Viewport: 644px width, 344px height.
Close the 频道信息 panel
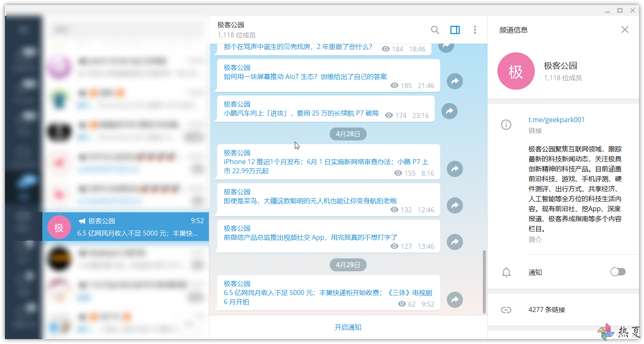[x=625, y=29]
